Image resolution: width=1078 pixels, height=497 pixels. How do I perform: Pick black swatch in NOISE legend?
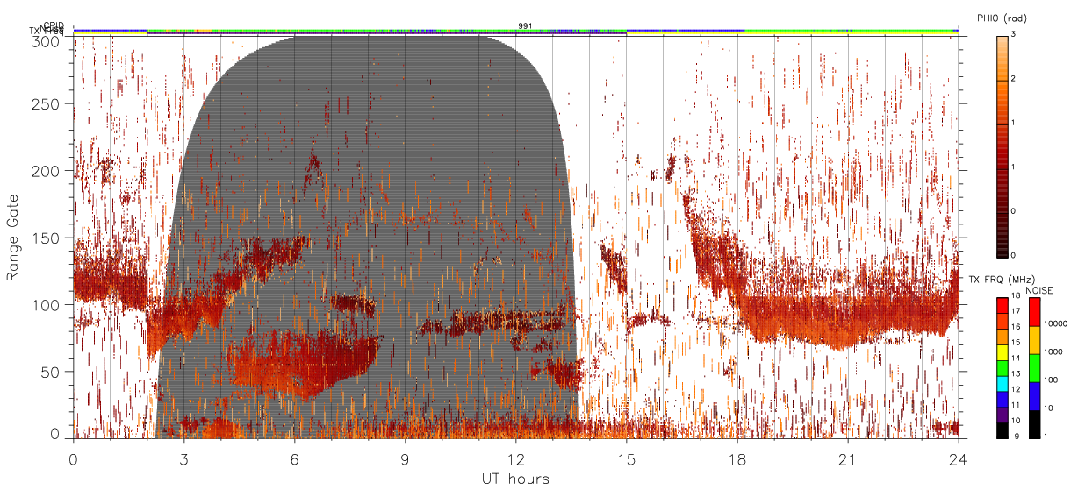[1034, 424]
